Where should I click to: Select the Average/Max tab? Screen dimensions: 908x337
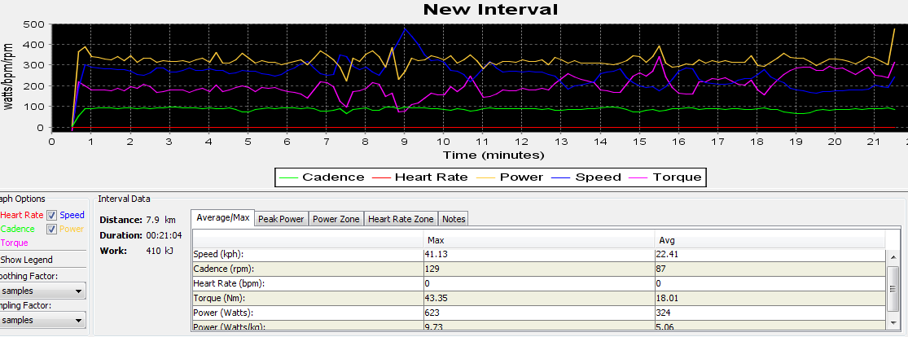click(x=222, y=218)
